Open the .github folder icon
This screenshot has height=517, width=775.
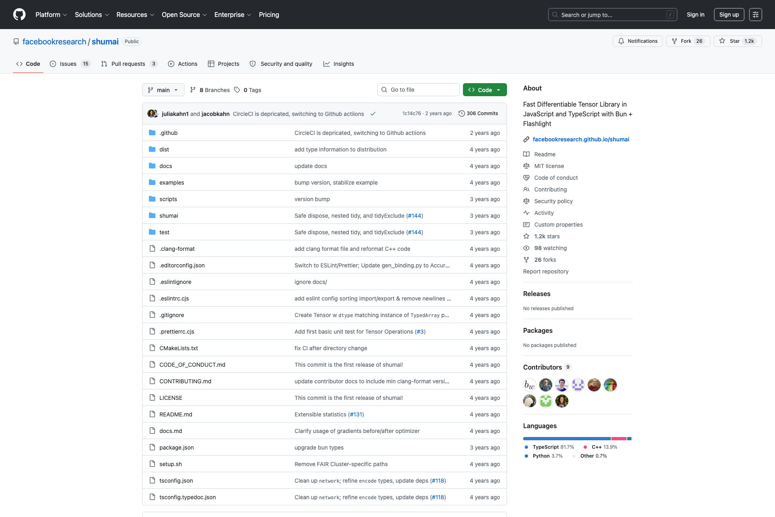152,133
